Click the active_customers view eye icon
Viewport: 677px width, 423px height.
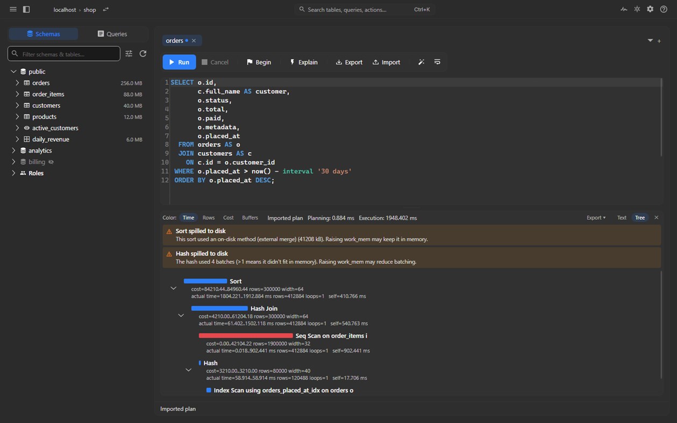(26, 128)
